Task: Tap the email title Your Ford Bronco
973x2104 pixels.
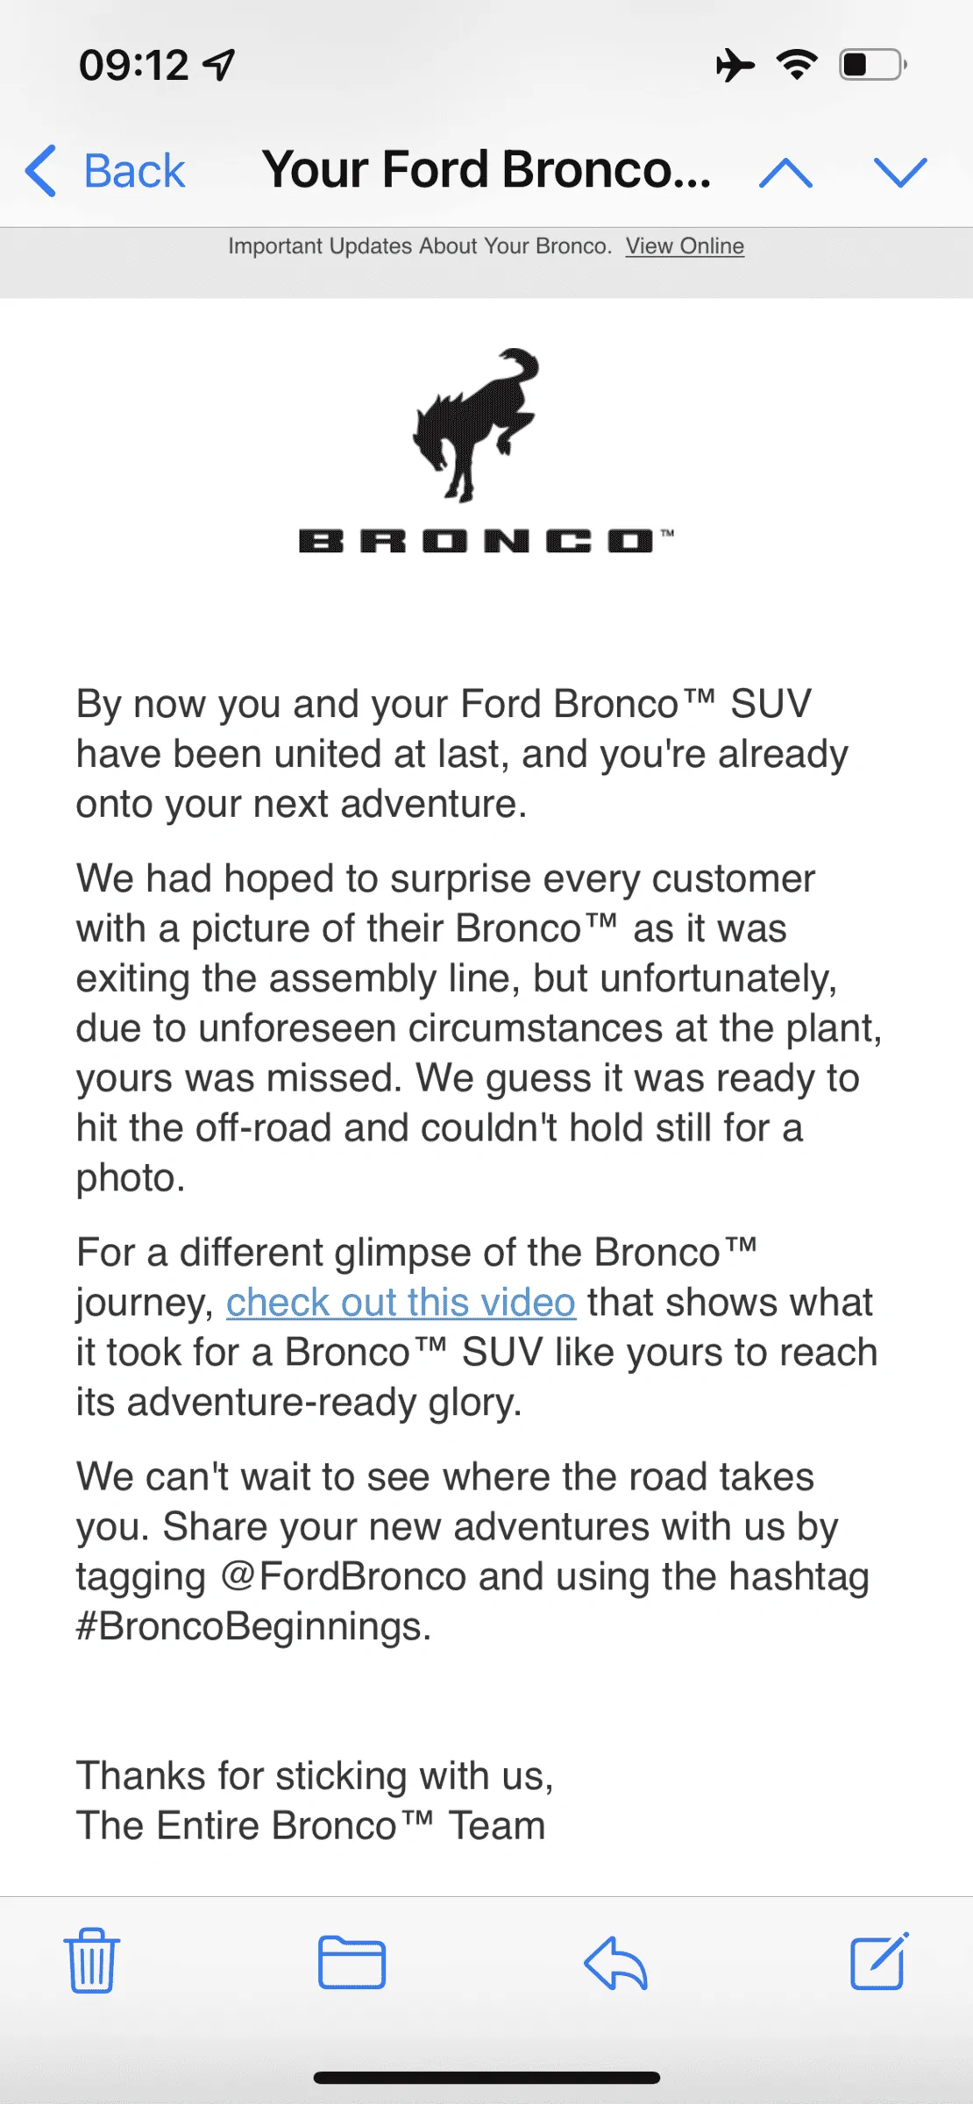Action: tap(486, 169)
